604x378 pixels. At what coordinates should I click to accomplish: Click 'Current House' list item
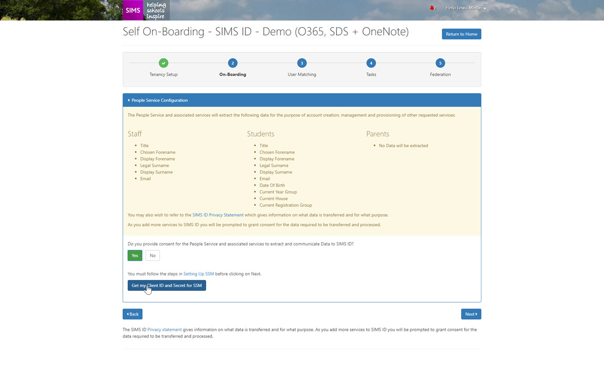[x=274, y=199]
